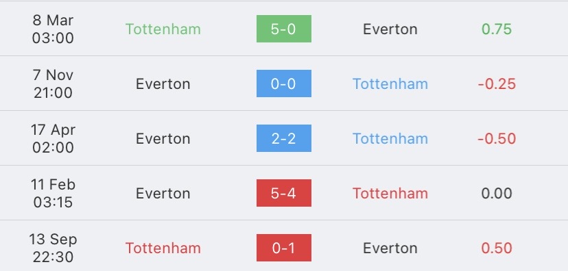This screenshot has width=568, height=271.
Task: Open the red 0-1 score badge
Action: (x=283, y=248)
